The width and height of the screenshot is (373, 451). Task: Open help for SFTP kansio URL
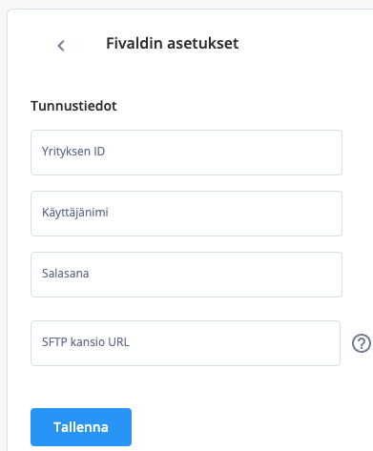[x=362, y=343]
